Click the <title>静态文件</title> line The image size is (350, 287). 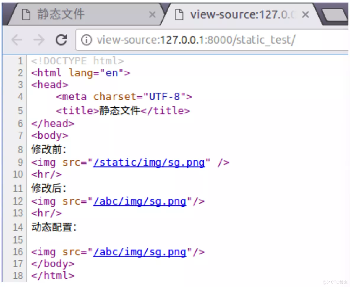pos(123,111)
